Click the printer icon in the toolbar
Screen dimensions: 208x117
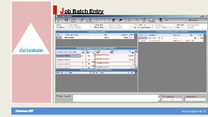pos(120,20)
